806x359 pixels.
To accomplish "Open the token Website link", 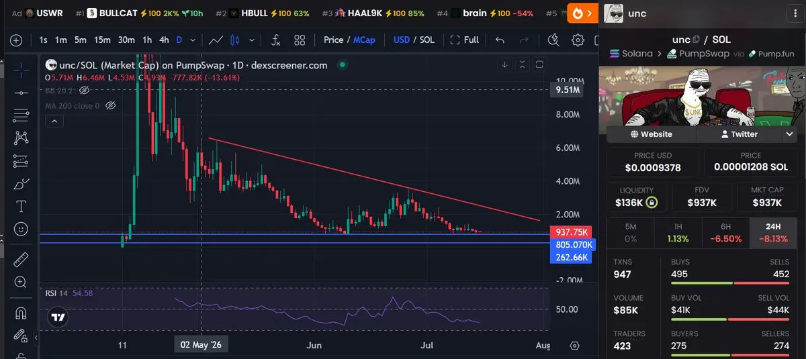I will (x=652, y=134).
